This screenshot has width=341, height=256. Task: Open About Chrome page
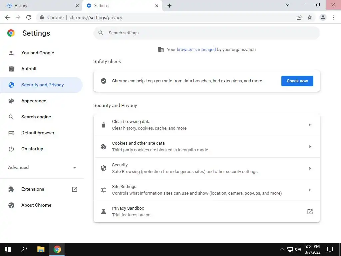[41, 205]
